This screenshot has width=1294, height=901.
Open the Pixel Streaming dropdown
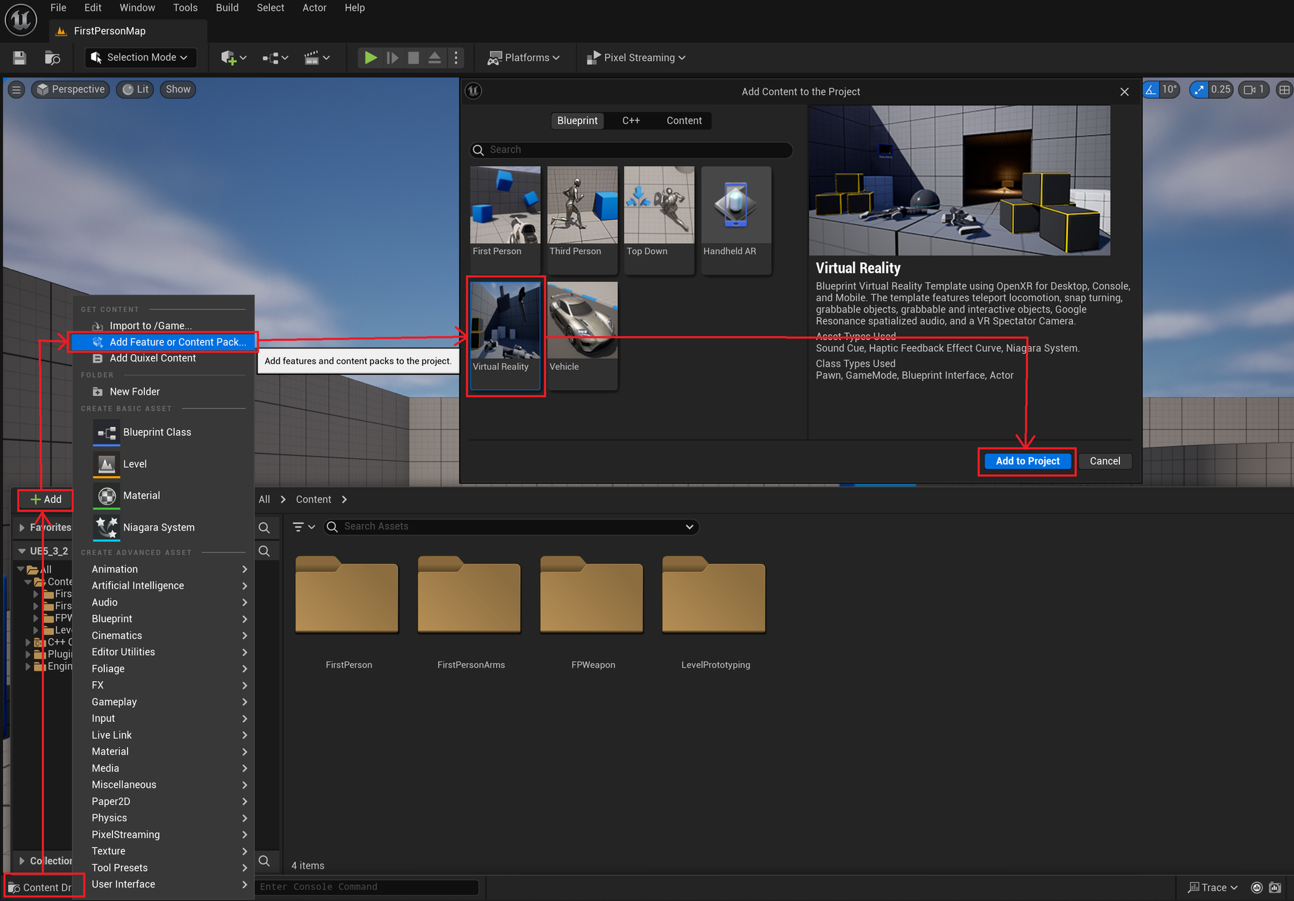pyautogui.click(x=635, y=58)
